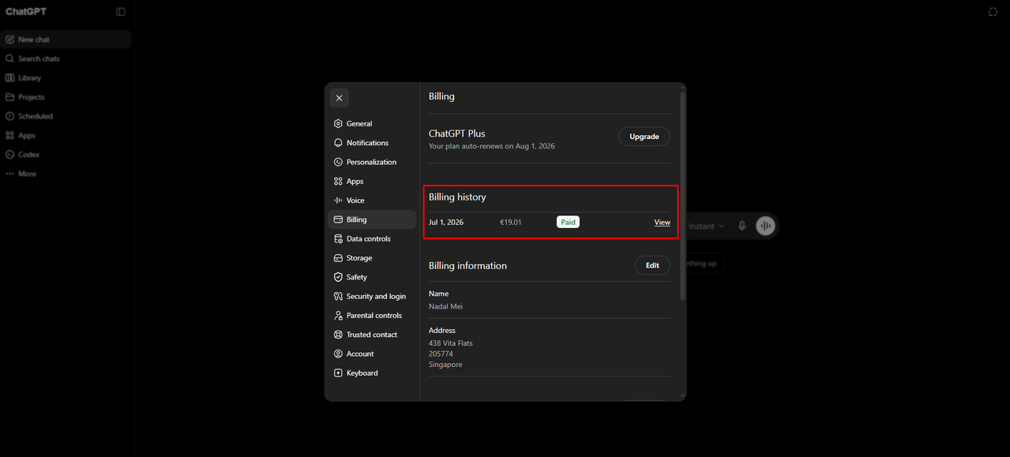The image size is (1010, 457).
Task: Click the Safety shield icon
Action: tap(338, 277)
